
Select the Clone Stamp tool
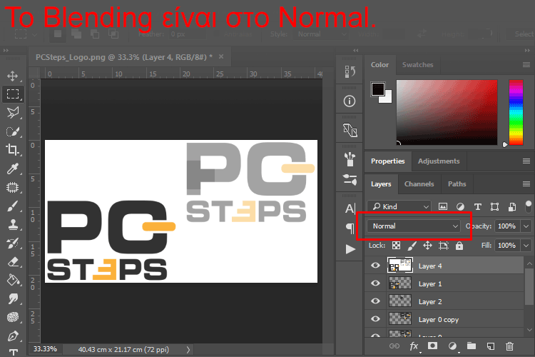[13, 224]
